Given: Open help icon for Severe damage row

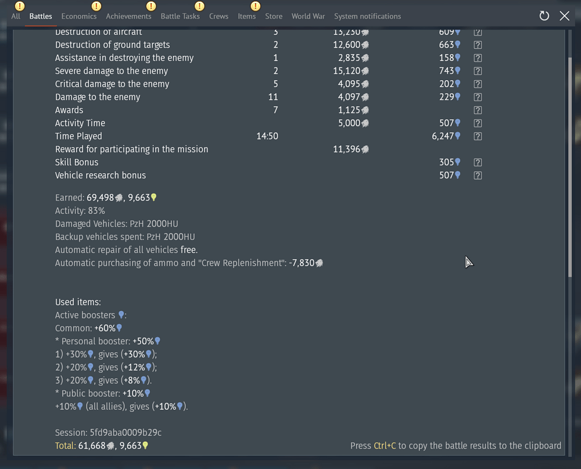Looking at the screenshot, I should pyautogui.click(x=478, y=71).
